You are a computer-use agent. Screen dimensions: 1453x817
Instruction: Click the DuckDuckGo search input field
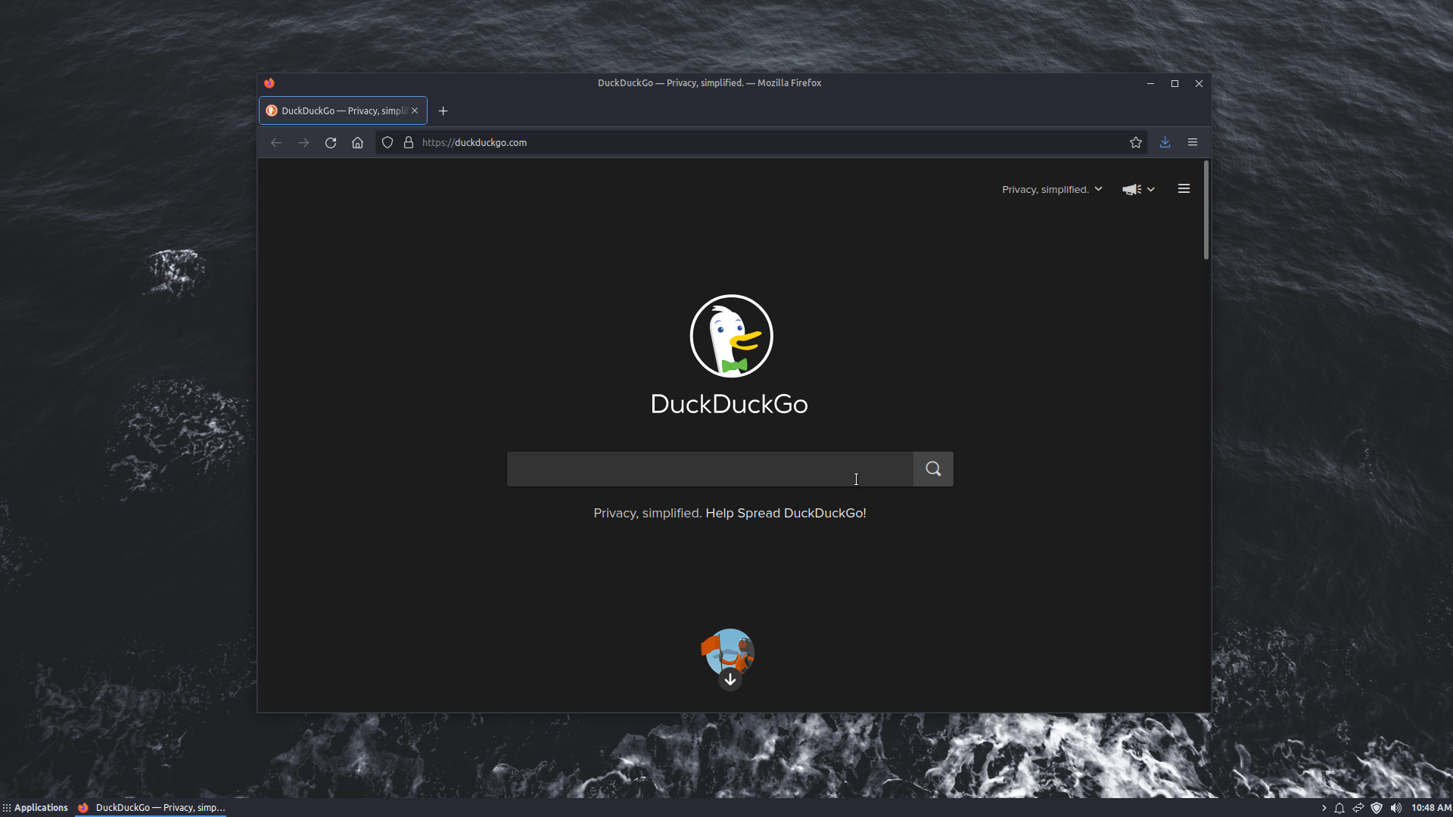pos(709,469)
